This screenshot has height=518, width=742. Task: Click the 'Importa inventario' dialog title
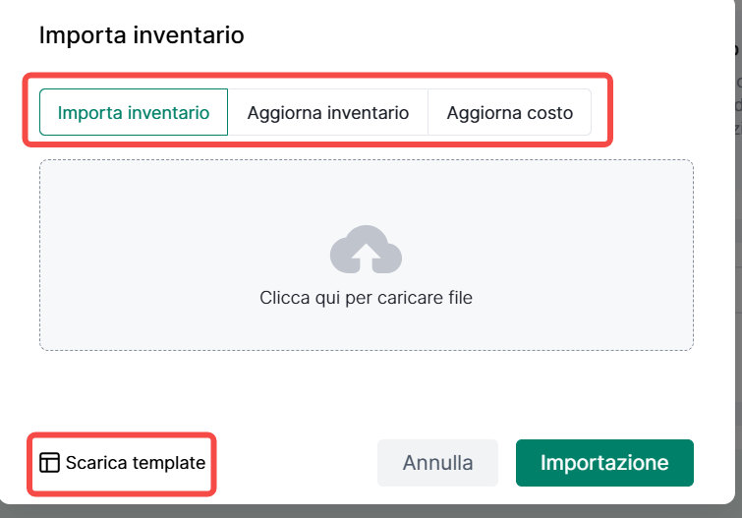point(142,36)
